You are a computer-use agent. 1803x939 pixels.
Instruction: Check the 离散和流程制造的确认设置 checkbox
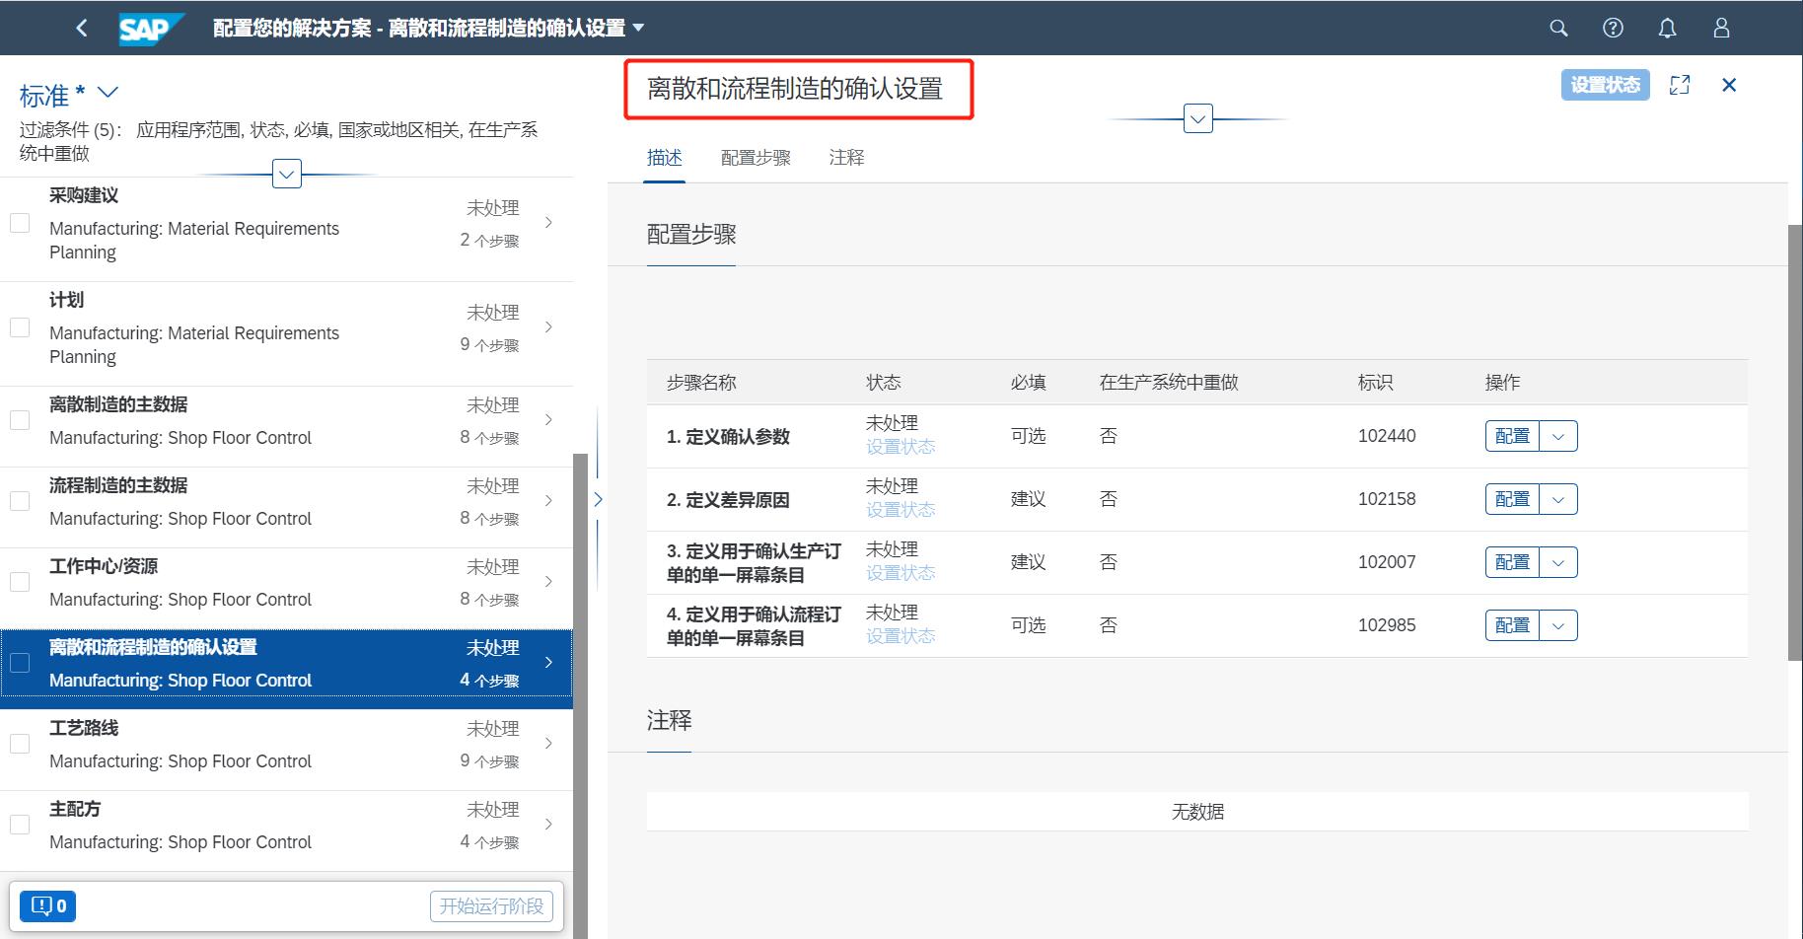click(x=20, y=662)
